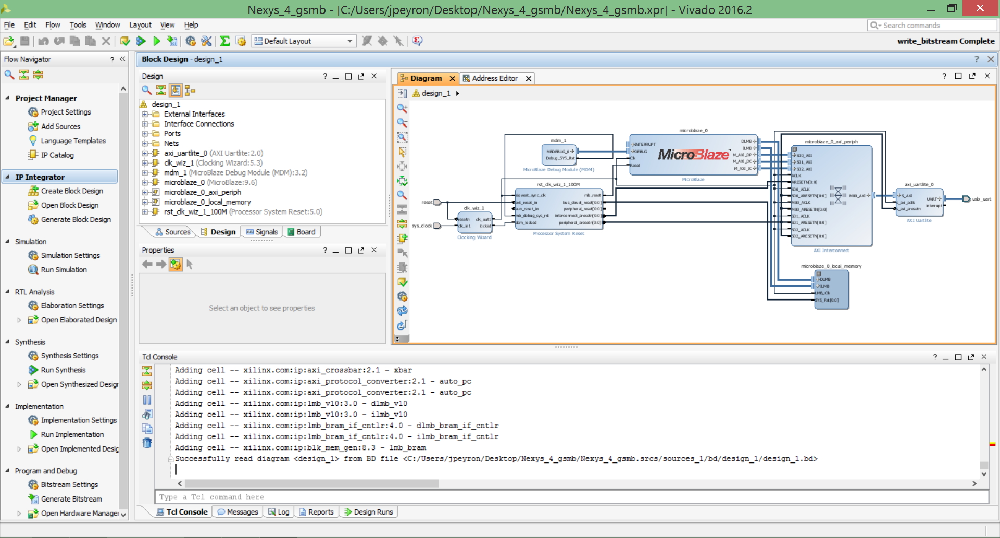Open the Default Layout dropdown
The height and width of the screenshot is (538, 1000).
coord(304,41)
